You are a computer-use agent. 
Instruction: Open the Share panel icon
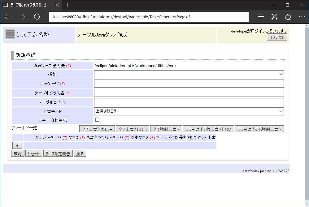coord(288,17)
